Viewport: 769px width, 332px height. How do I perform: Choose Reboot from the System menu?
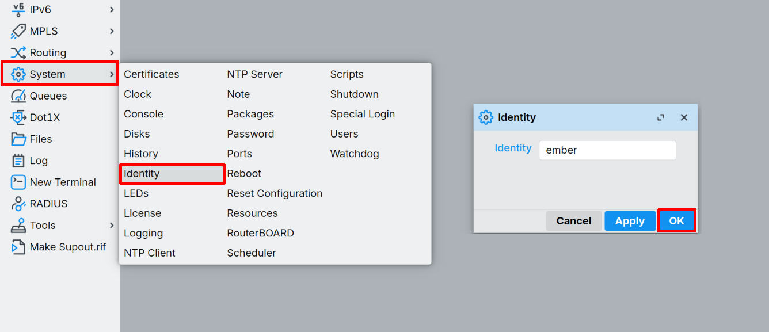coord(244,174)
